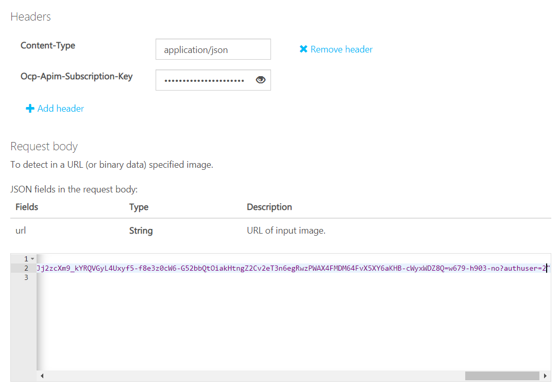Click the 'Type' column header
559x389 pixels.
(x=139, y=207)
